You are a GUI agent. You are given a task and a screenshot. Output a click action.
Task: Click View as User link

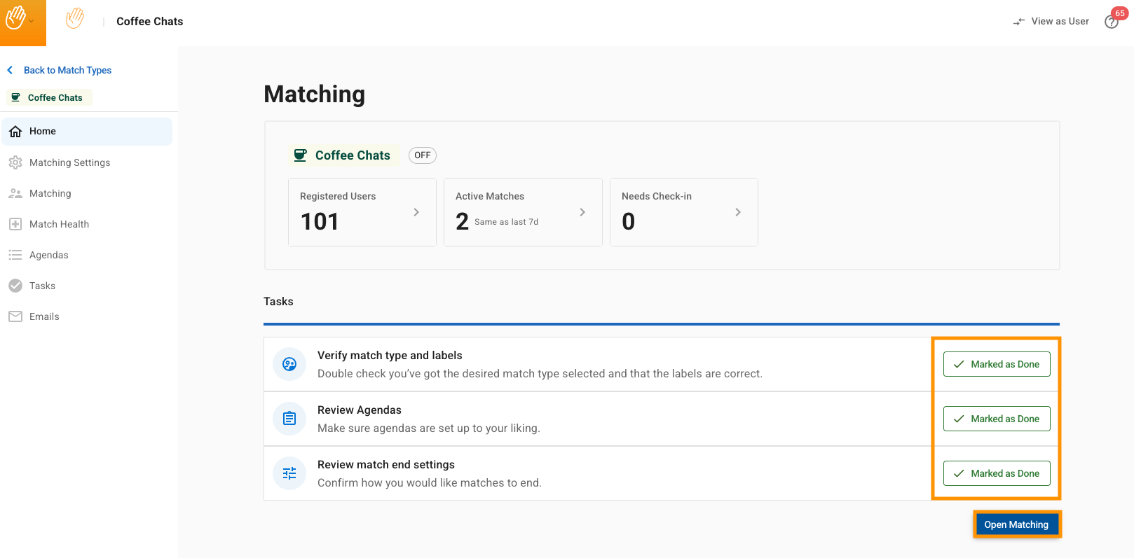click(1051, 22)
